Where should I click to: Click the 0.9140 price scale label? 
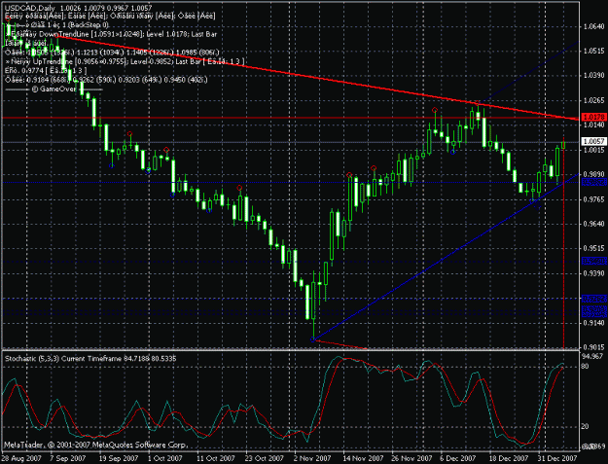tap(593, 323)
